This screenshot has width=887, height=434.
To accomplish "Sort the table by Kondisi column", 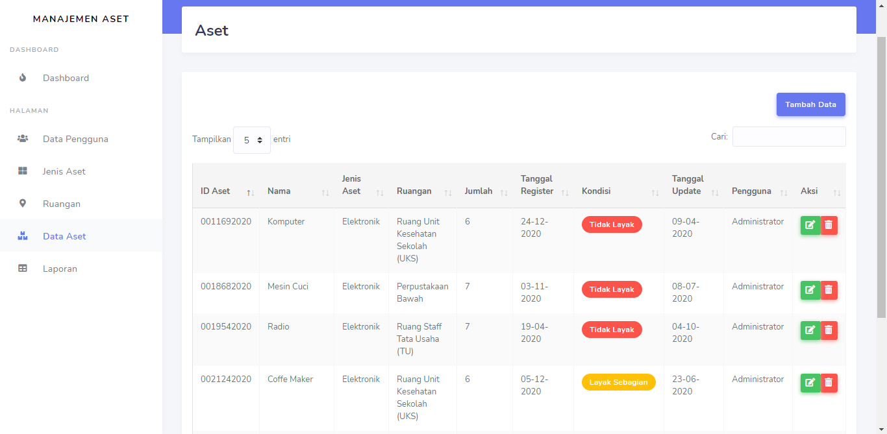I will [x=595, y=191].
